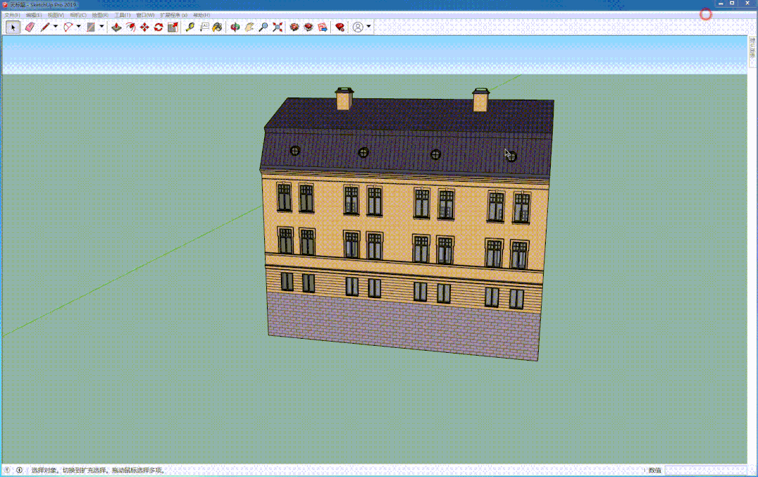This screenshot has width=758, height=477.
Task: Open the 相机(C) menu
Action: (78, 15)
